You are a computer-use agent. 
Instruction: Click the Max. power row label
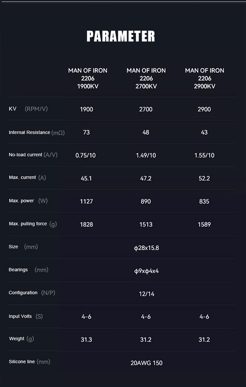(x=28, y=201)
